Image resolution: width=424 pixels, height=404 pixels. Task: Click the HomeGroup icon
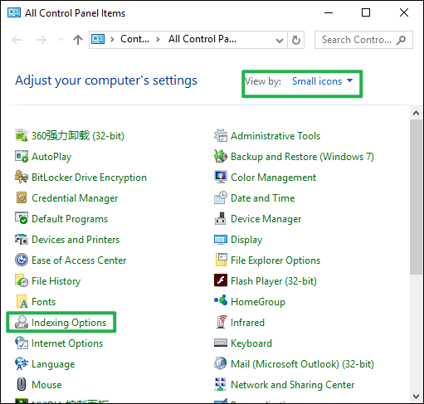click(221, 301)
